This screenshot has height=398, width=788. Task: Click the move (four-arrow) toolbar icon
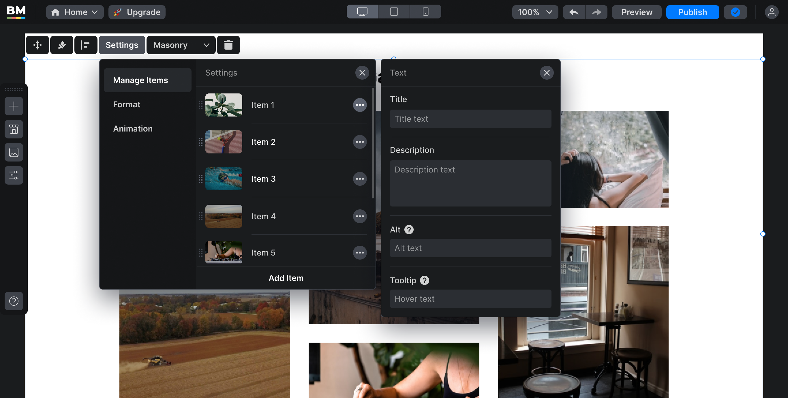(37, 45)
